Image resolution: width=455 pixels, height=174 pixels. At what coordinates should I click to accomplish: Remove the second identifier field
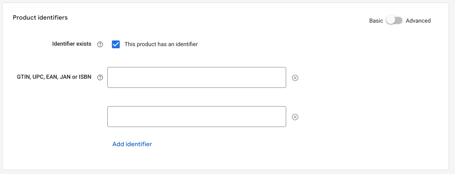(x=295, y=117)
